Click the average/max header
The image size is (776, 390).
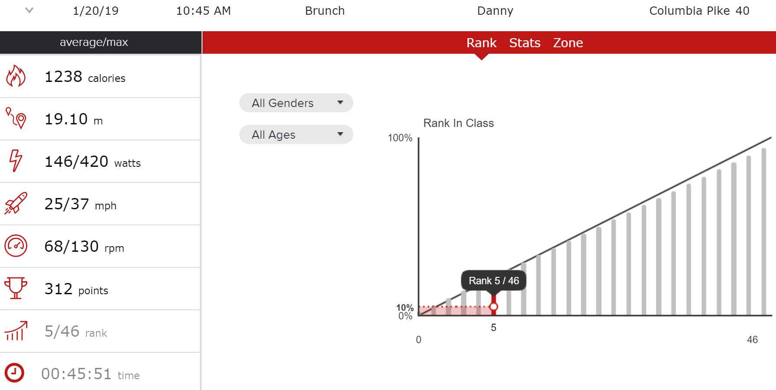94,42
